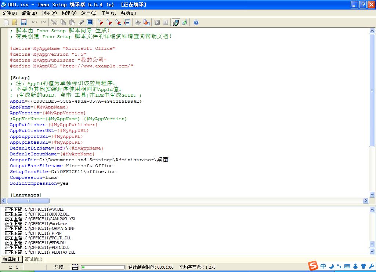
Task: Open the 编辑(E) menu
Action: 29,13
